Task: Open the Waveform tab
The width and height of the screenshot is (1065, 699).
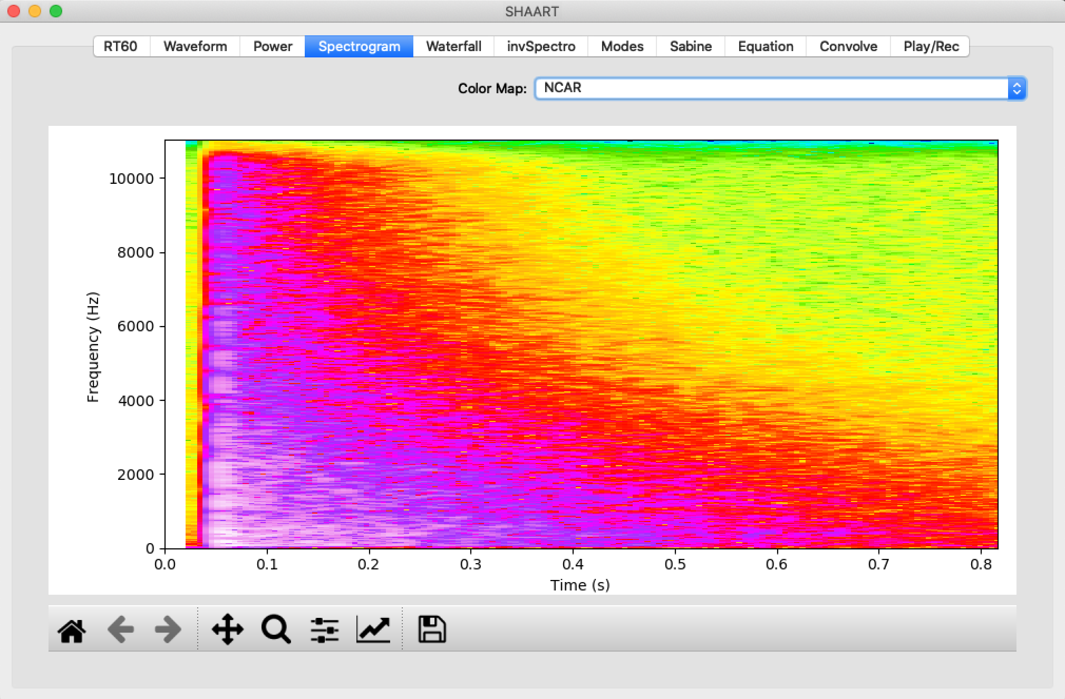Action: pos(195,46)
